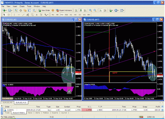This screenshot has width=165, height=119.
Task: Click the order icon beside 3136361
Action: click(5, 110)
